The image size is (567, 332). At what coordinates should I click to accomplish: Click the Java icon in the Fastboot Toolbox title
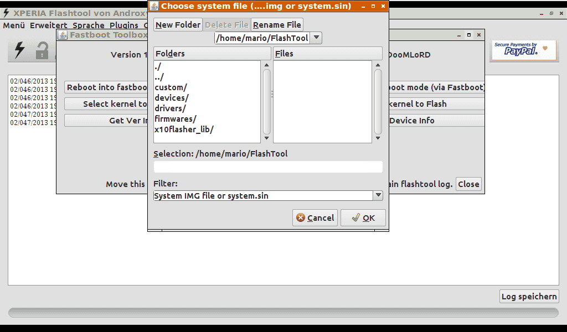click(x=63, y=35)
